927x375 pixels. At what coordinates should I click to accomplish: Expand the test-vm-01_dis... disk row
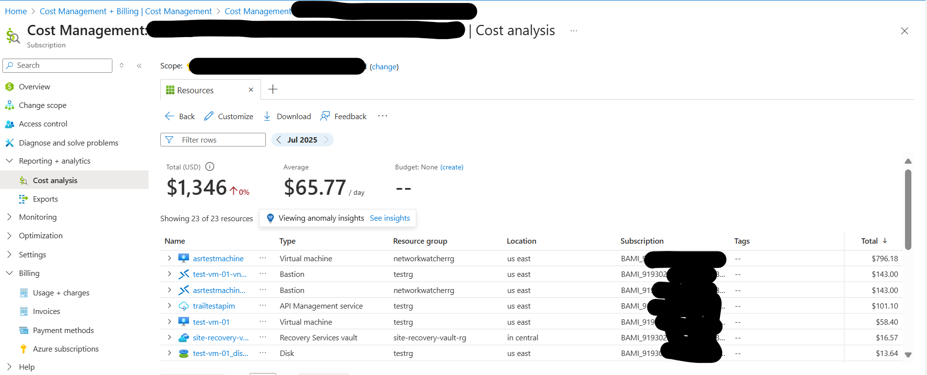tap(169, 353)
